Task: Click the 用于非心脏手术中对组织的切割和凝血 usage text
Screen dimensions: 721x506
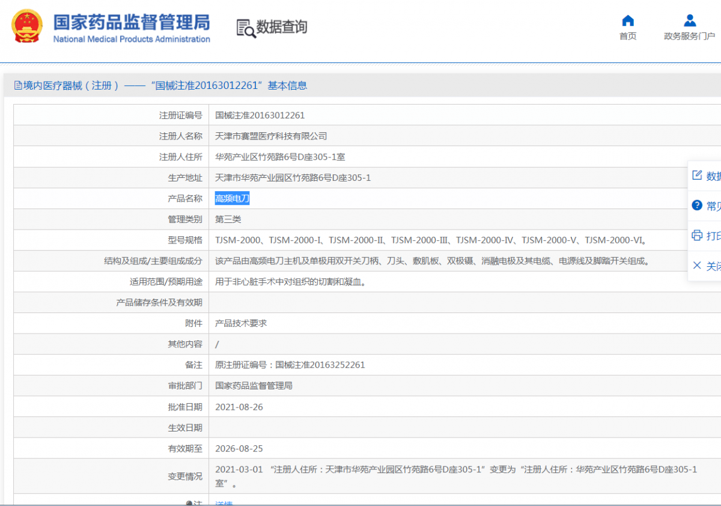Action: [x=290, y=282]
